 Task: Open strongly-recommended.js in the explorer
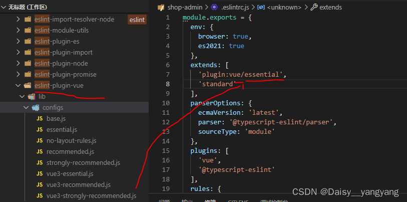83,163
